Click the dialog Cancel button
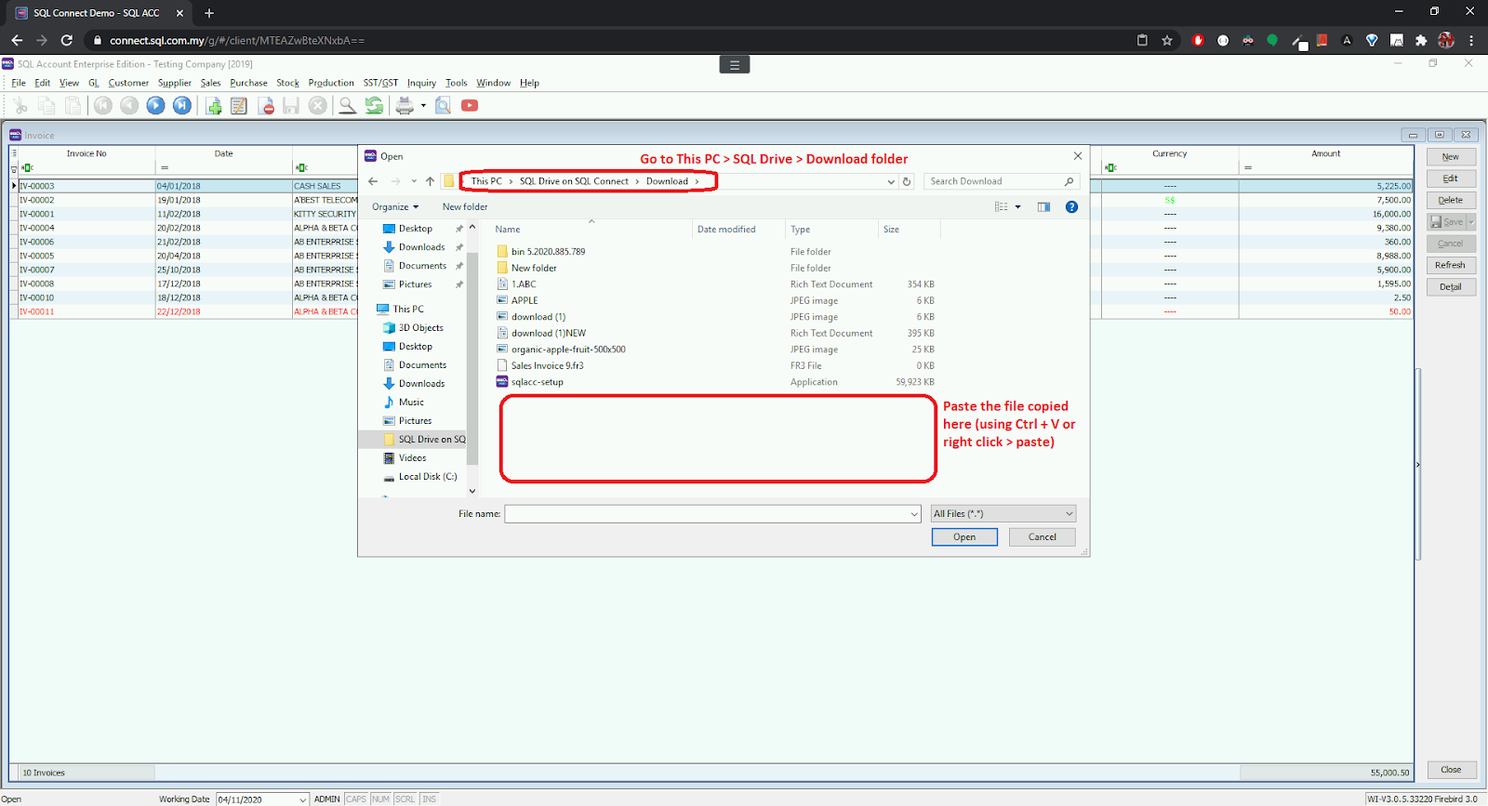Screen dimensions: 1488x806 pyautogui.click(x=1043, y=537)
